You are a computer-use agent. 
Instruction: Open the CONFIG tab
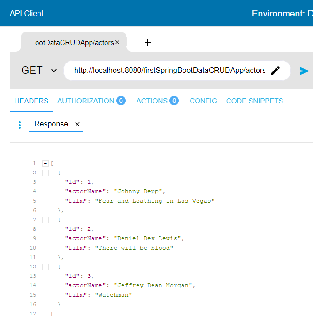tap(203, 101)
